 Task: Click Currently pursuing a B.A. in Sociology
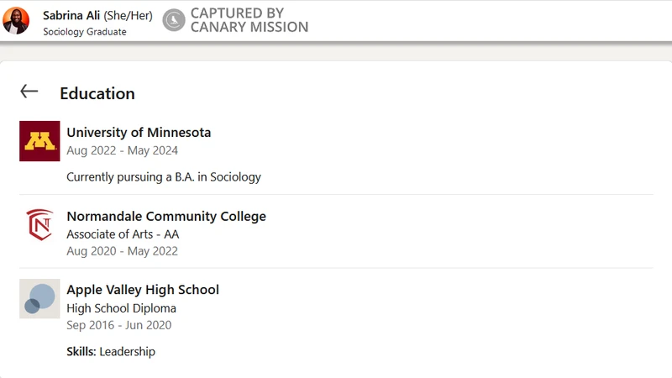pyautogui.click(x=164, y=177)
